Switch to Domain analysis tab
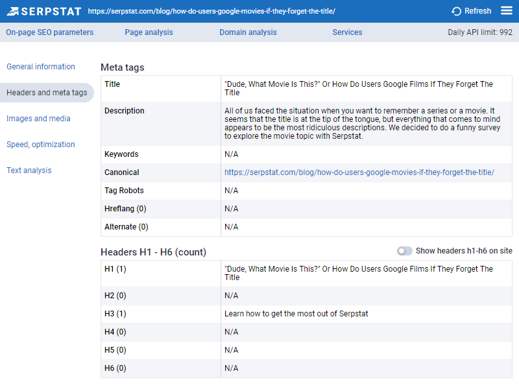519x389 pixels. coord(248,32)
